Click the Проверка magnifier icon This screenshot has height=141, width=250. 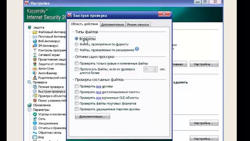coord(29,82)
